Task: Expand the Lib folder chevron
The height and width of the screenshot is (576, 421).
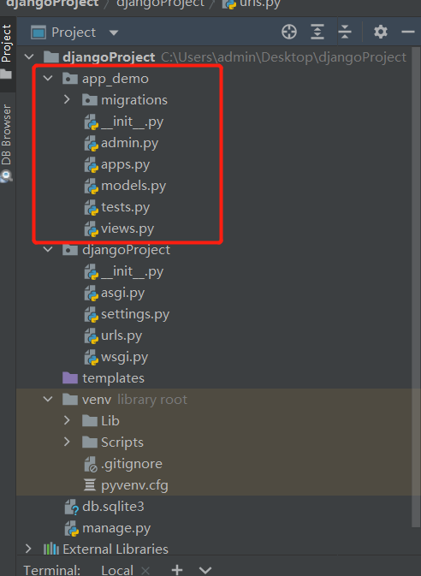Action: coord(67,420)
